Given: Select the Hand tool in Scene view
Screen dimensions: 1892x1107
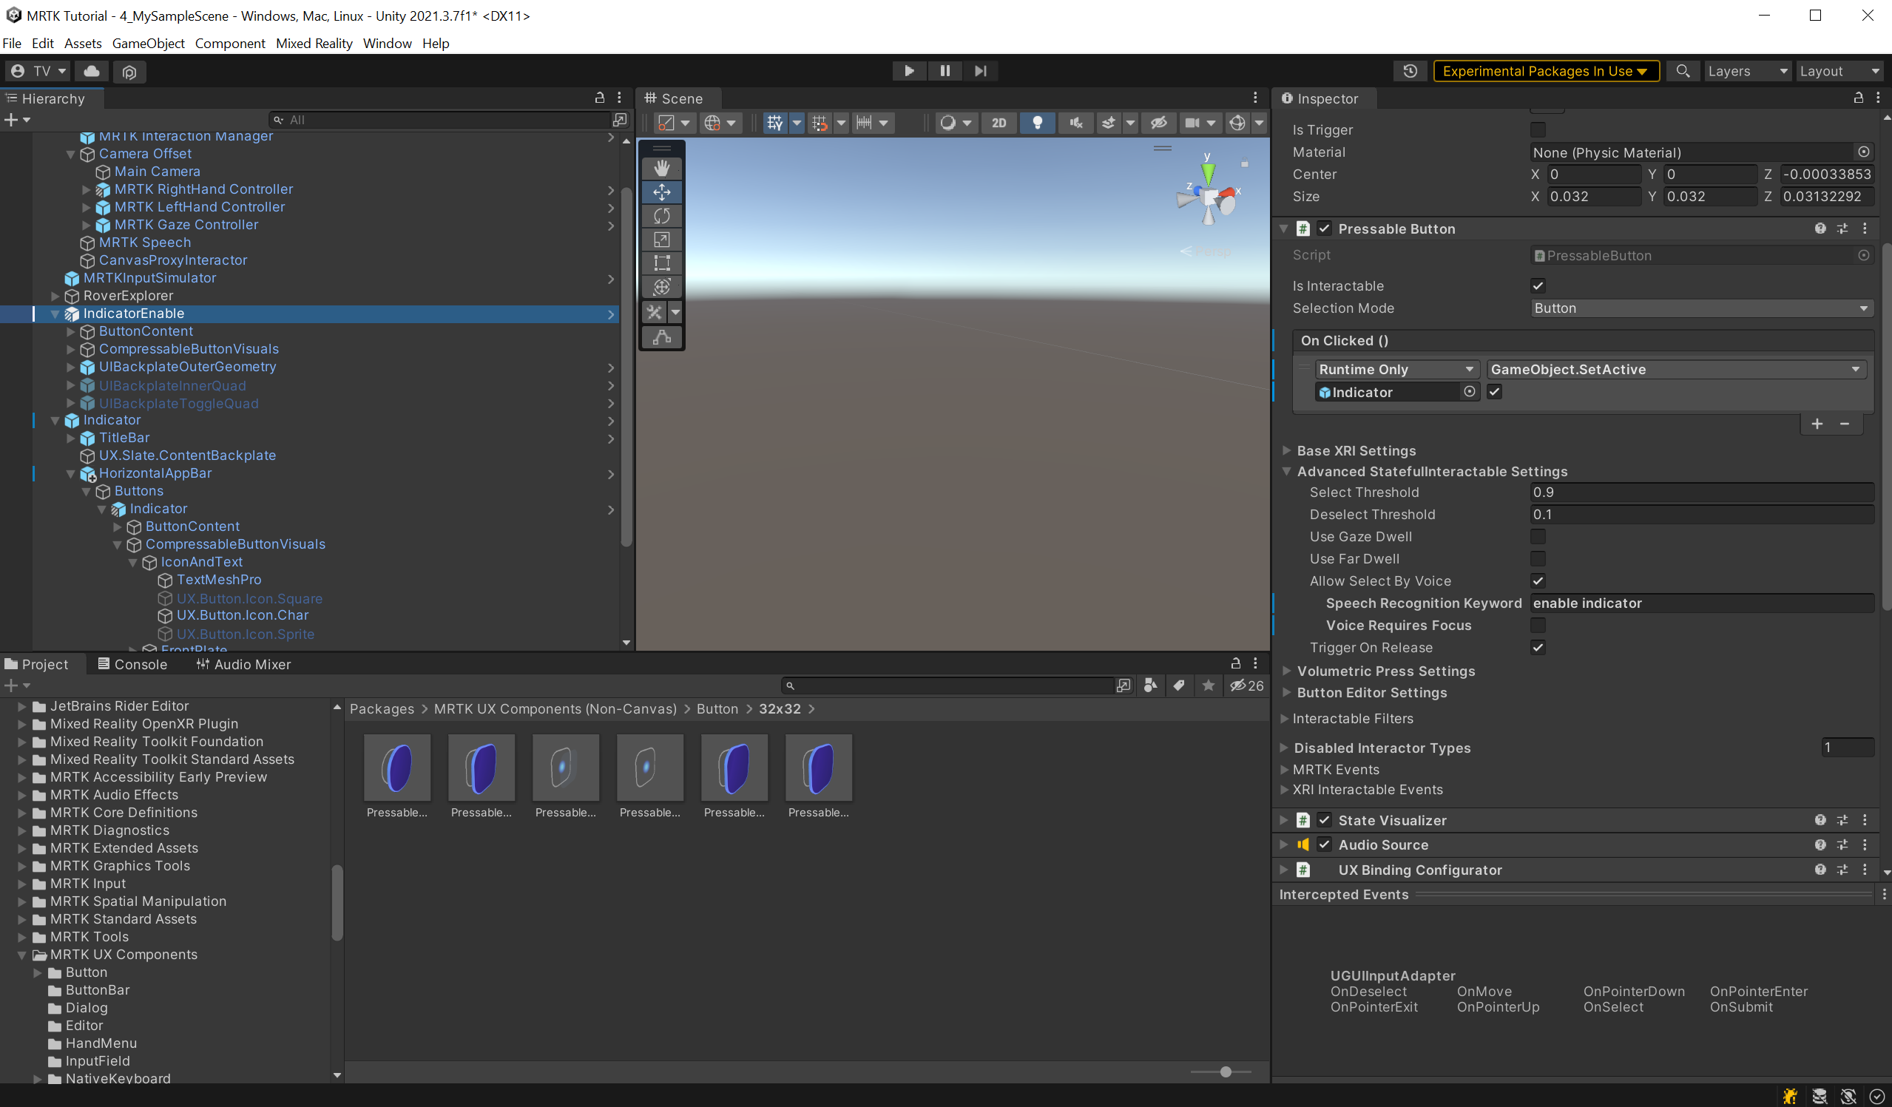Looking at the screenshot, I should 661,168.
